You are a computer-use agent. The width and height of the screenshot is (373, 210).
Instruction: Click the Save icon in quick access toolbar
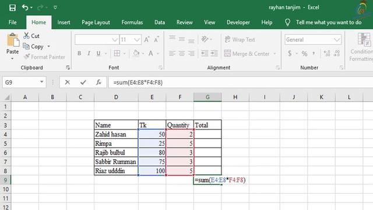[12, 8]
